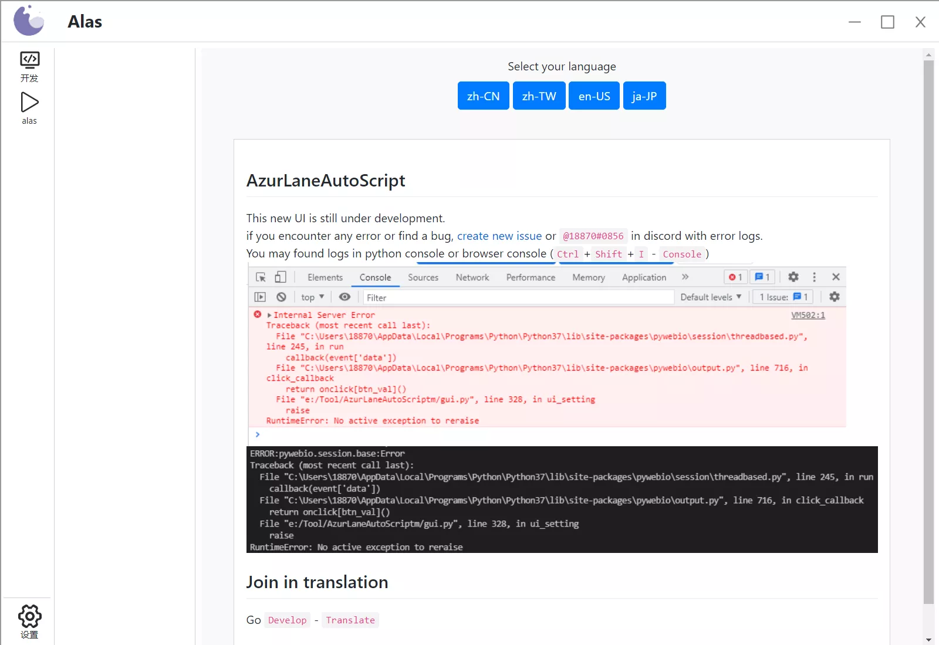Select the alas instance play icon

(29, 108)
